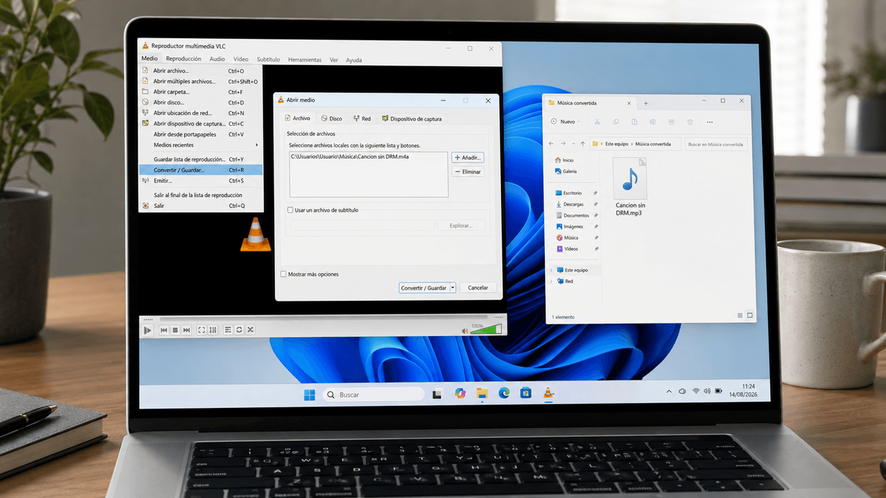Viewport: 886px width, 498px height.
Task: Choose Abrir carpeta... menu entry
Action: 201,92
